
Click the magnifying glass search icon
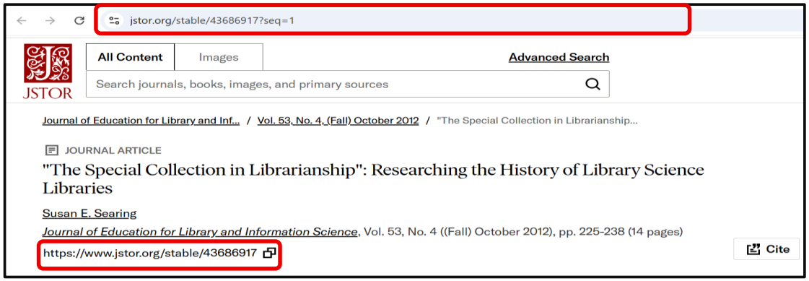click(x=592, y=85)
